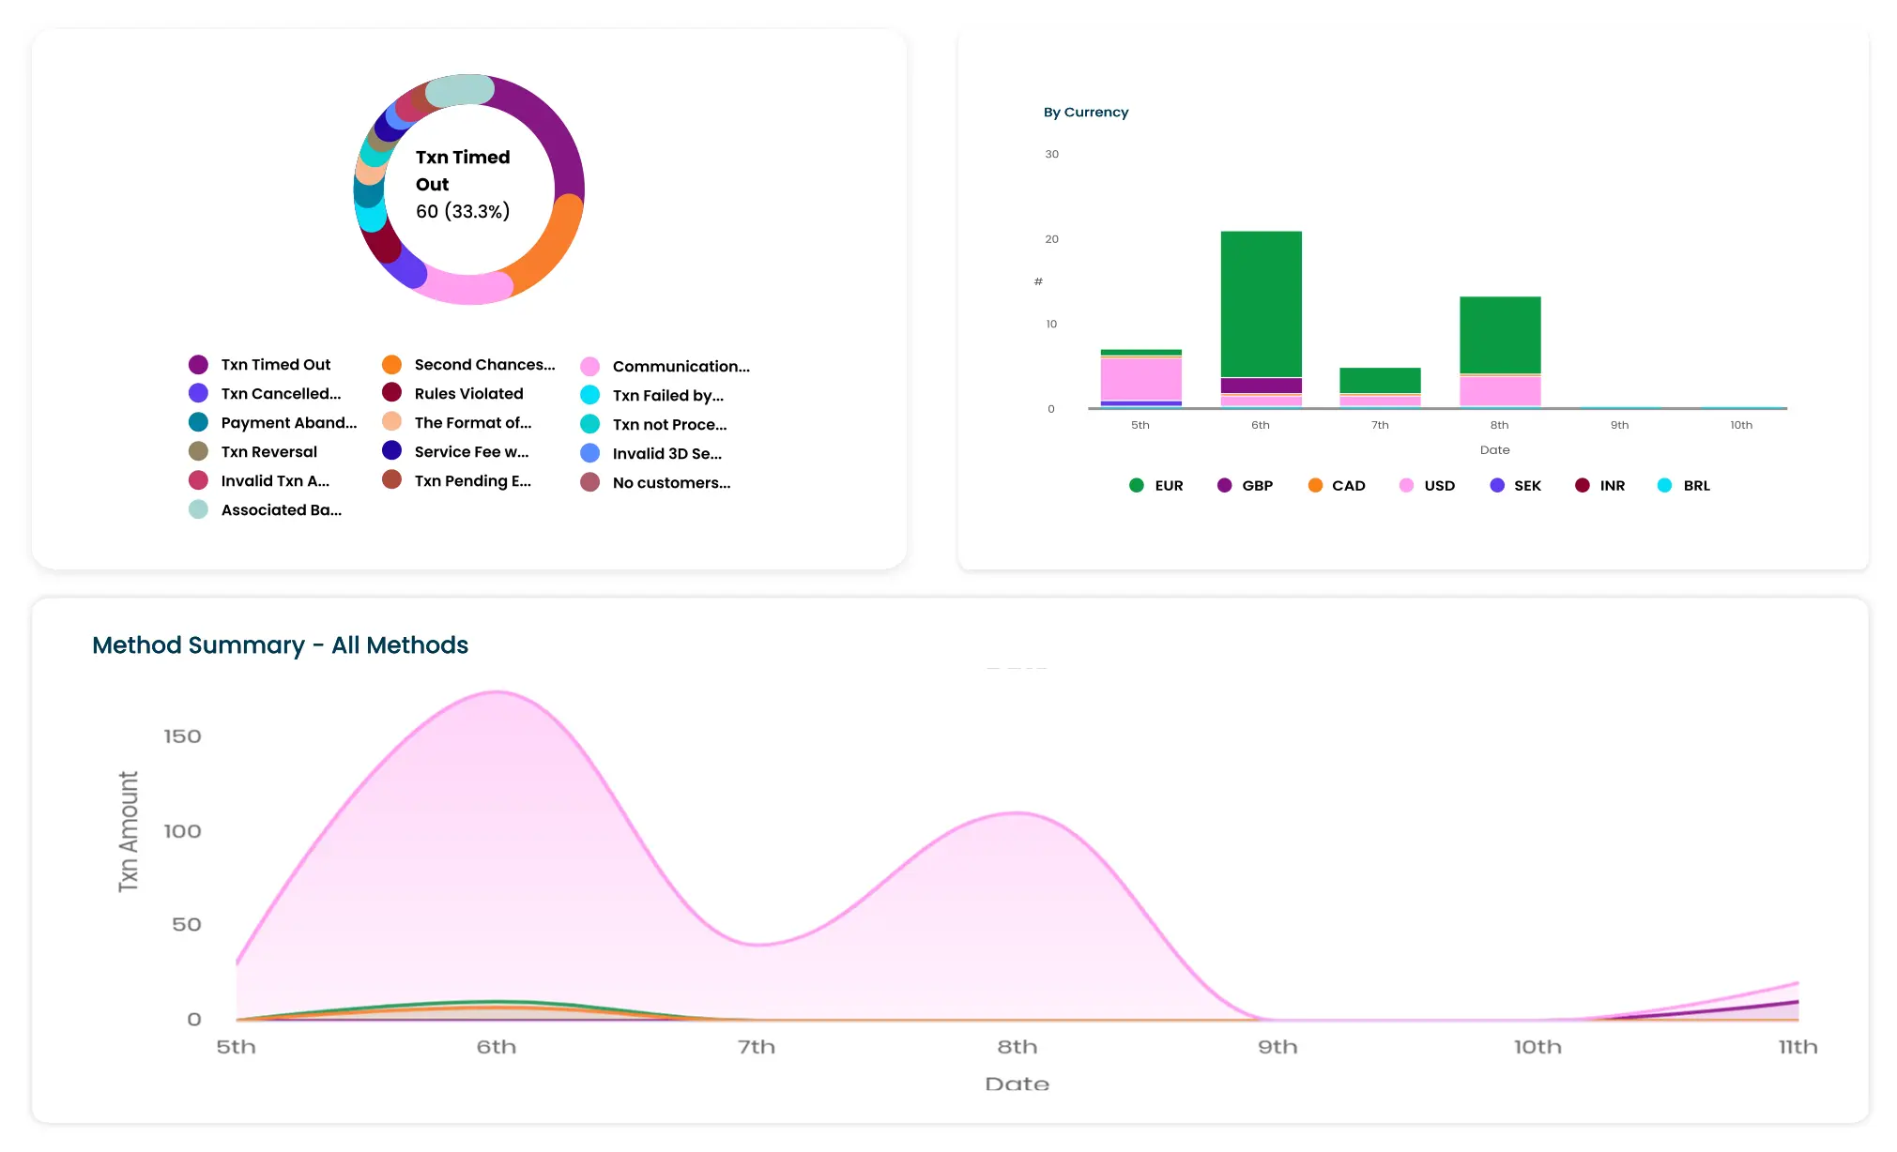Toggle the INR currency legend item

click(x=1611, y=486)
